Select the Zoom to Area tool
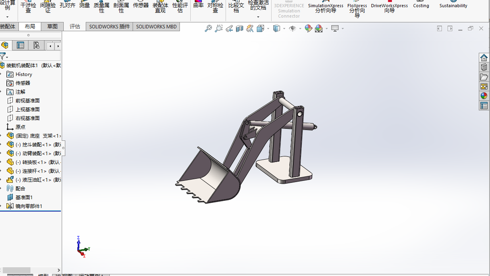 click(218, 28)
